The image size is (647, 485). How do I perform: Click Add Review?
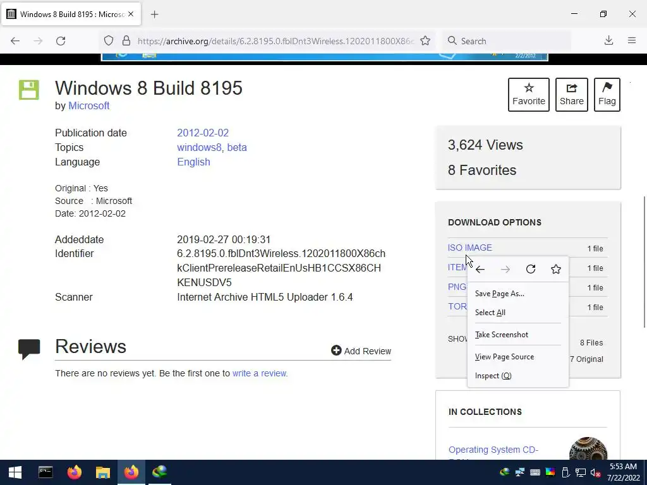(361, 350)
